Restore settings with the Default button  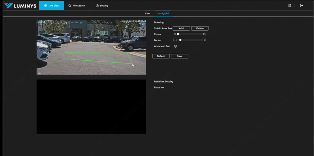click(161, 56)
